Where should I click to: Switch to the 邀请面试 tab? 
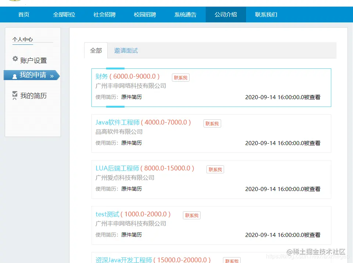pyautogui.click(x=126, y=50)
